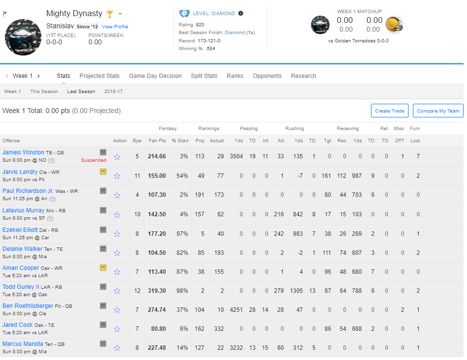The image size is (467, 360).
Task: Click the Ezekiel Elliott player link
Action: pos(20,229)
